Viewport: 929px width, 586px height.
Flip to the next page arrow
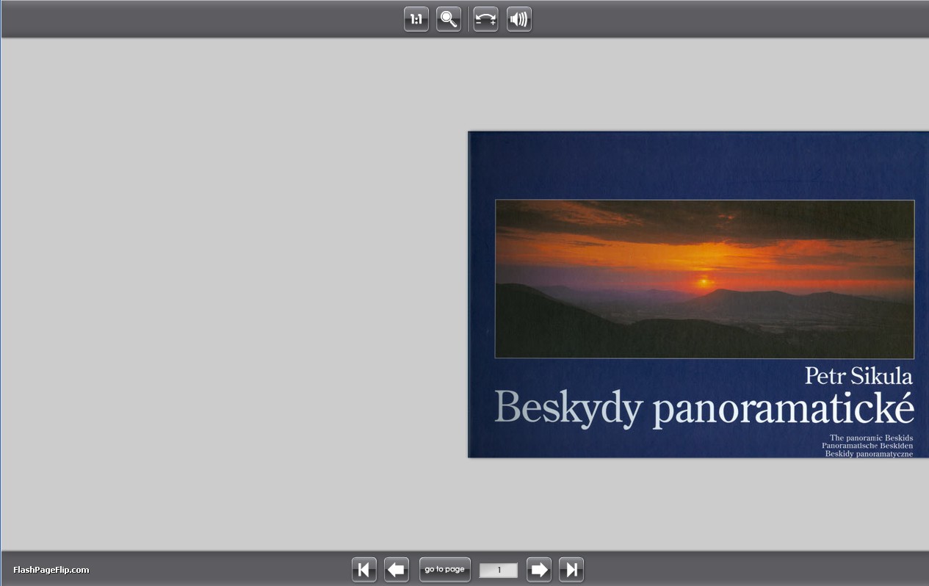[539, 570]
